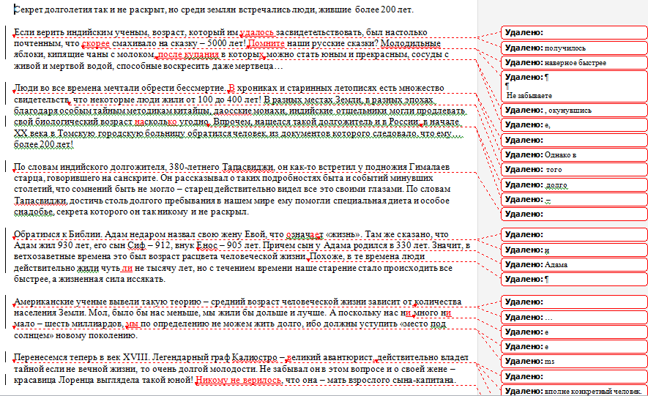Click the name 'Сиф'
The width and height of the screenshot is (648, 396).
tap(136, 246)
